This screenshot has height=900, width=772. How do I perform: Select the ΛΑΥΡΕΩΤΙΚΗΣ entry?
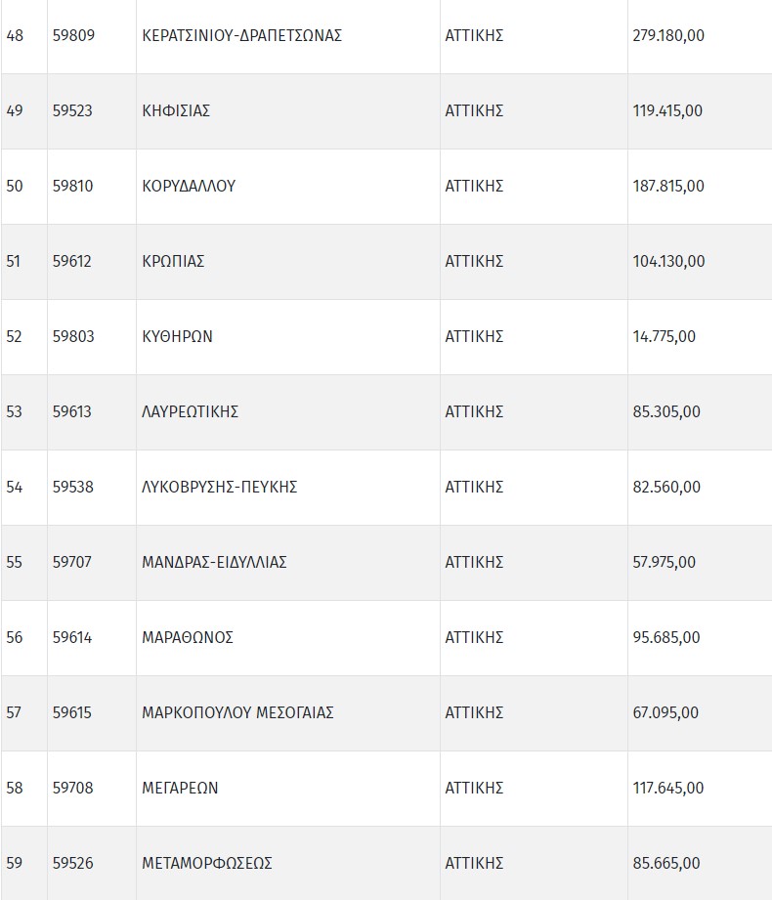[191, 412]
